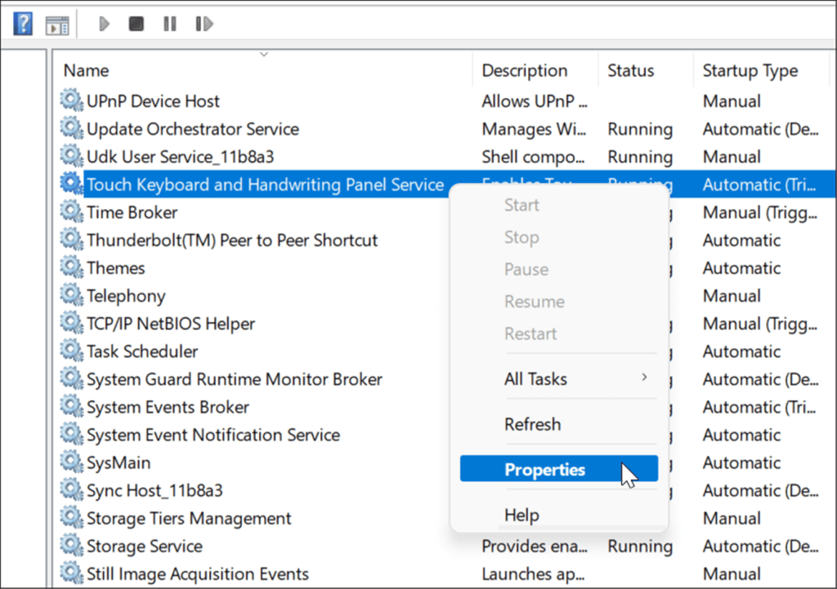Select Still Image Acquisition Events service

(x=198, y=573)
